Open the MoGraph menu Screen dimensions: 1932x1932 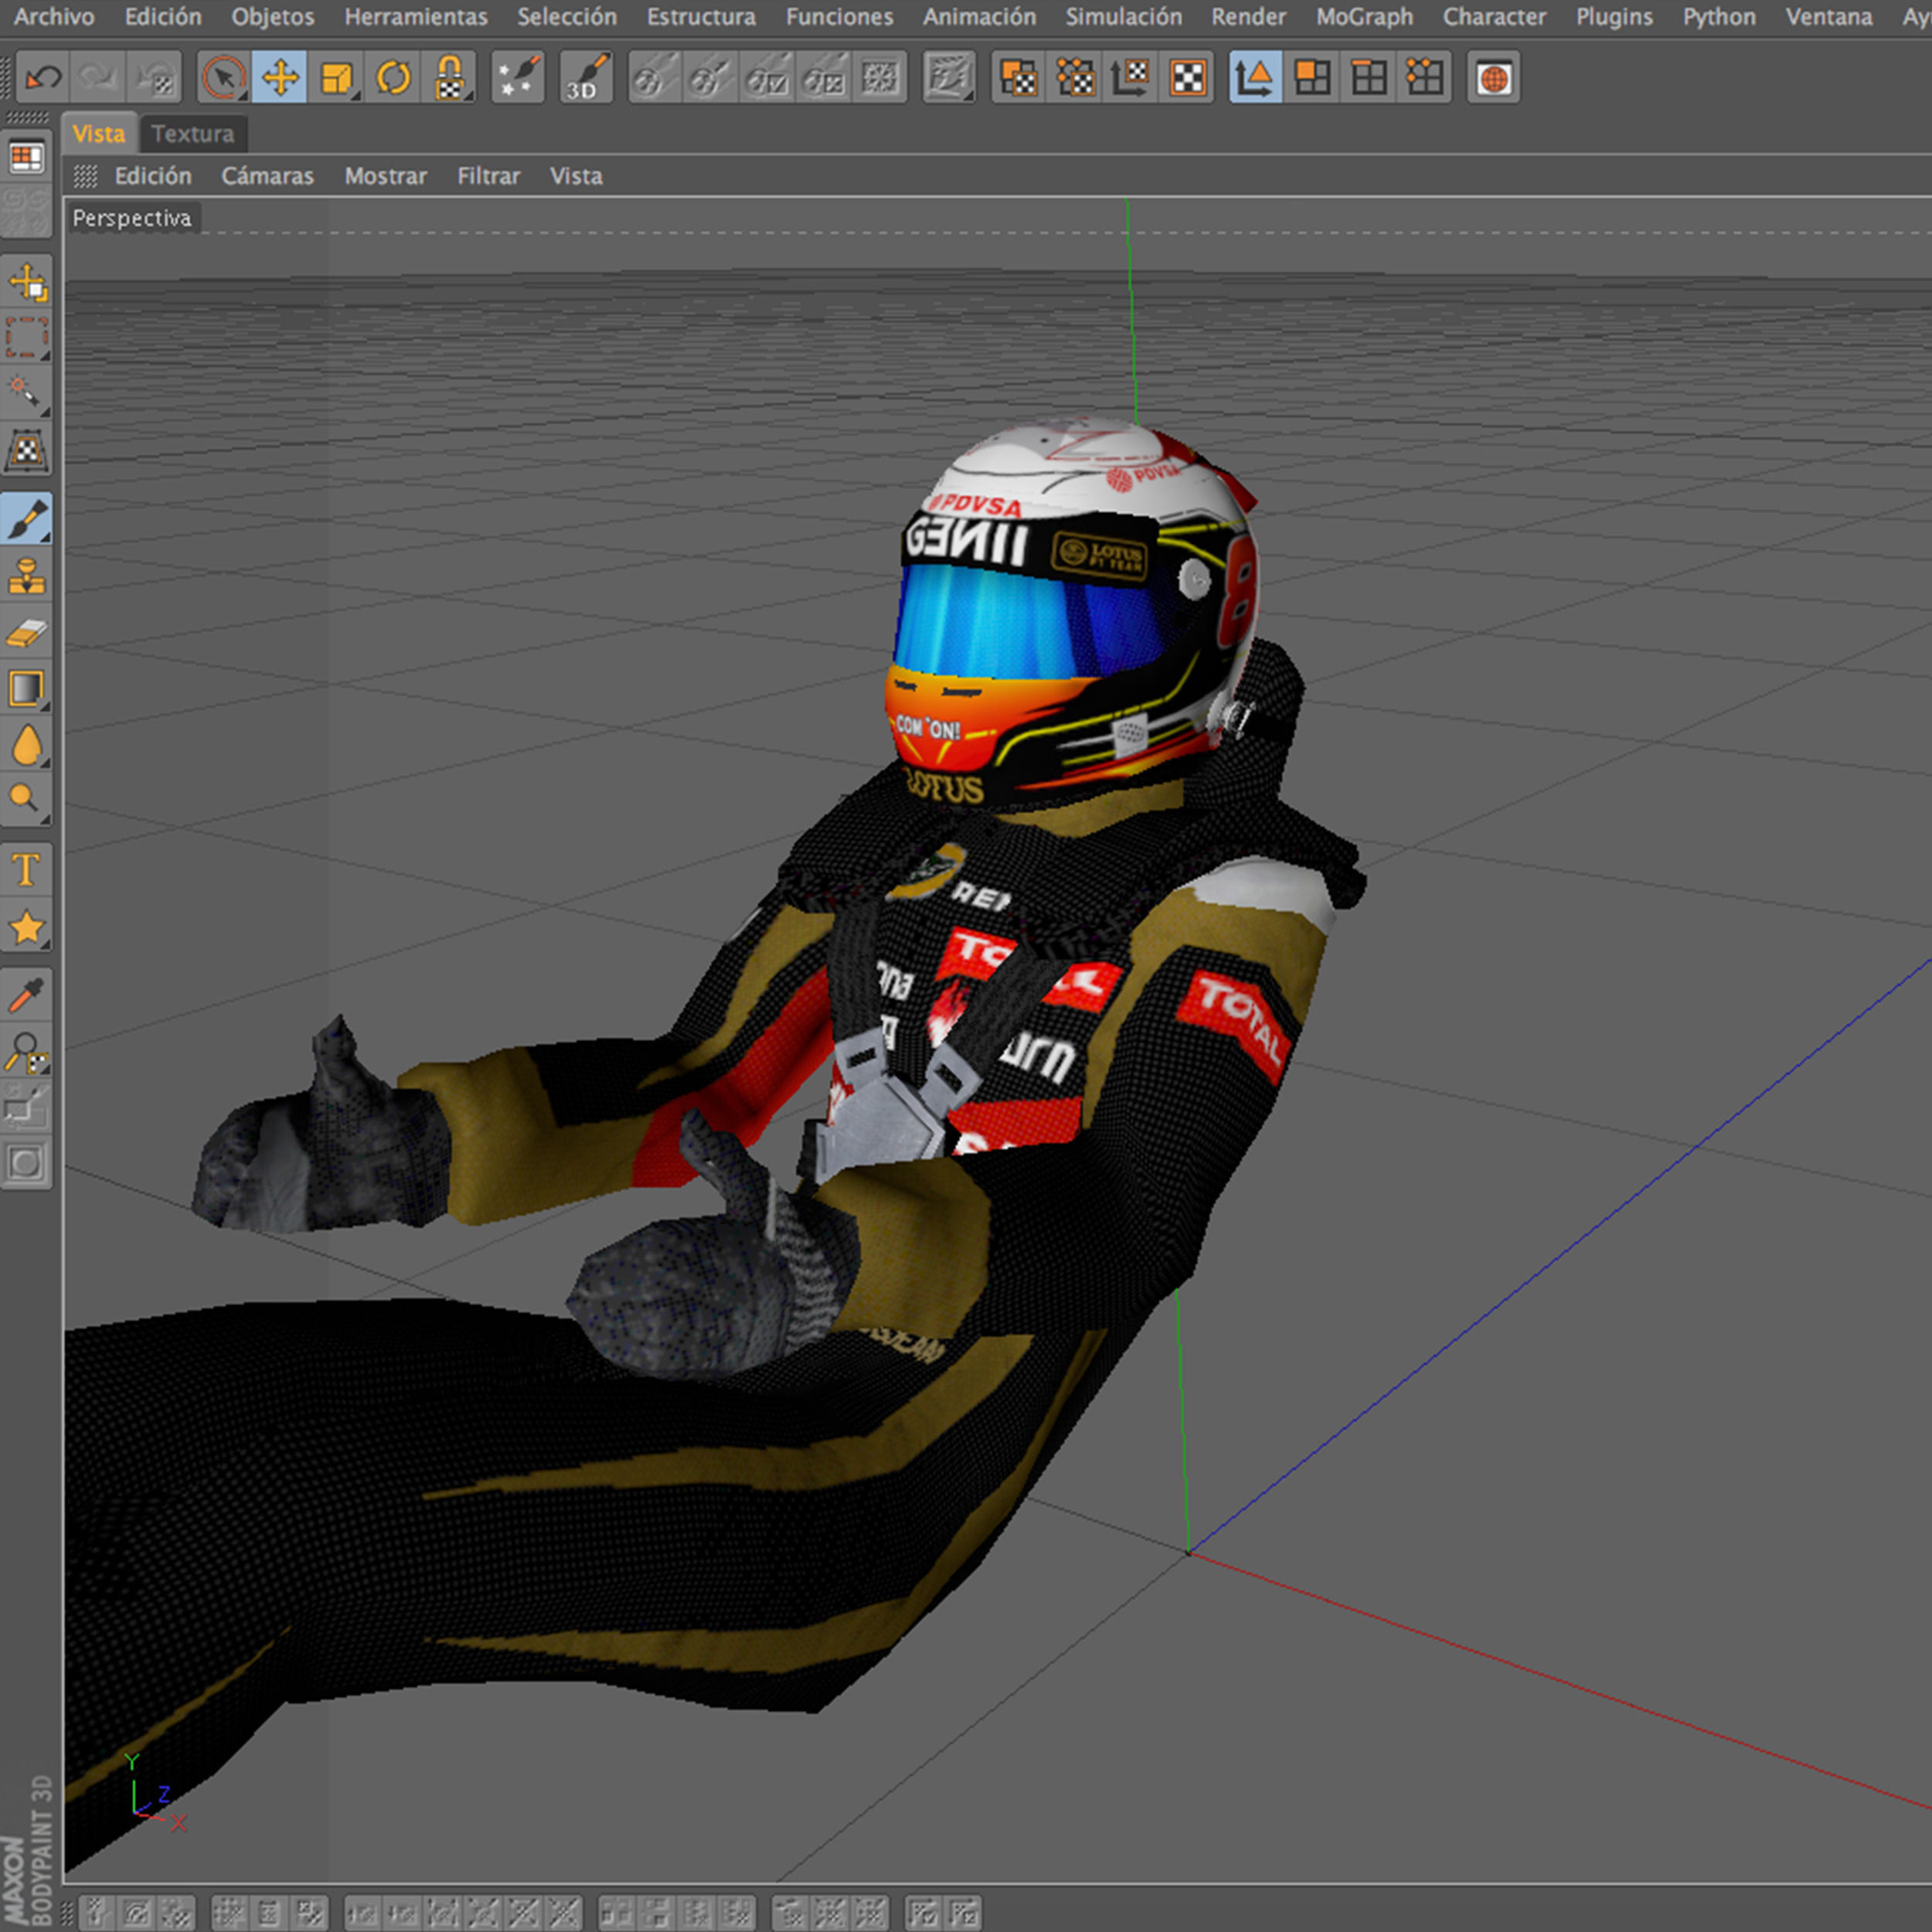1365,17
